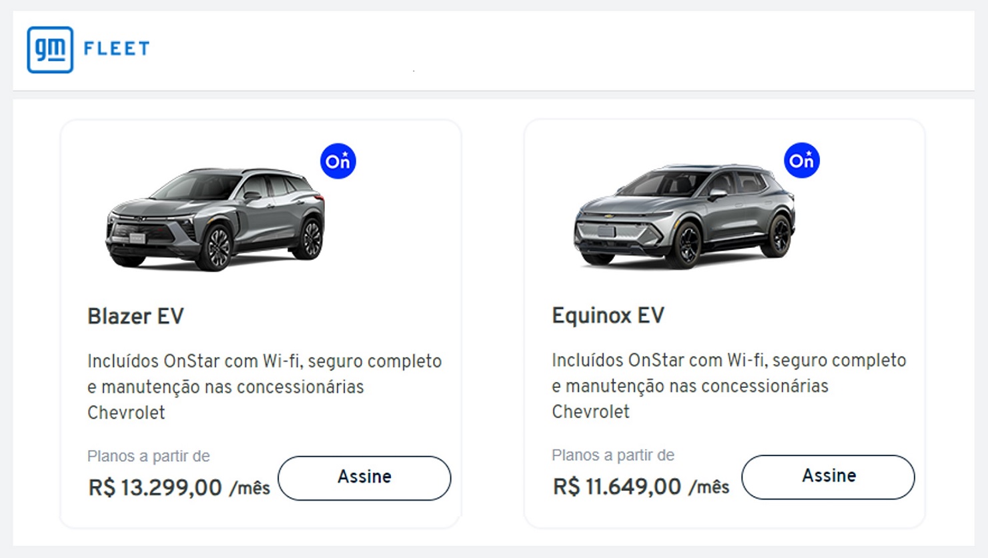
Task: Click the Equinox EV monthly price R$ 11.649,00
Action: 617,487
